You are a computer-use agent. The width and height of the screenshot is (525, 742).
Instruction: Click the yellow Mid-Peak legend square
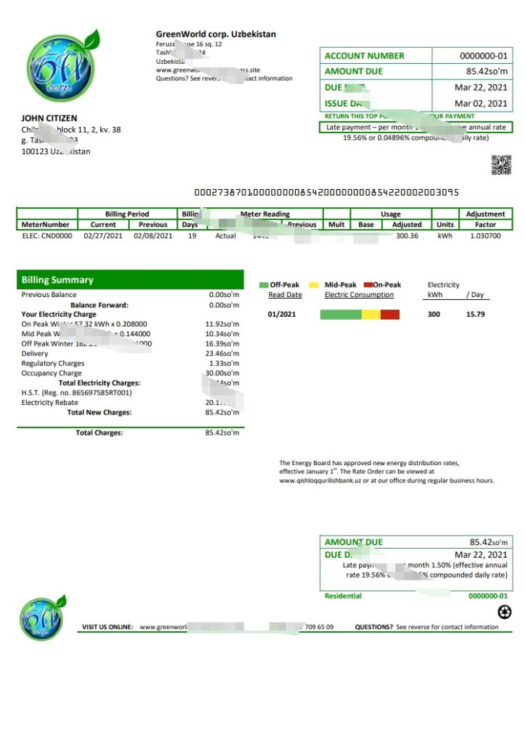click(x=314, y=285)
